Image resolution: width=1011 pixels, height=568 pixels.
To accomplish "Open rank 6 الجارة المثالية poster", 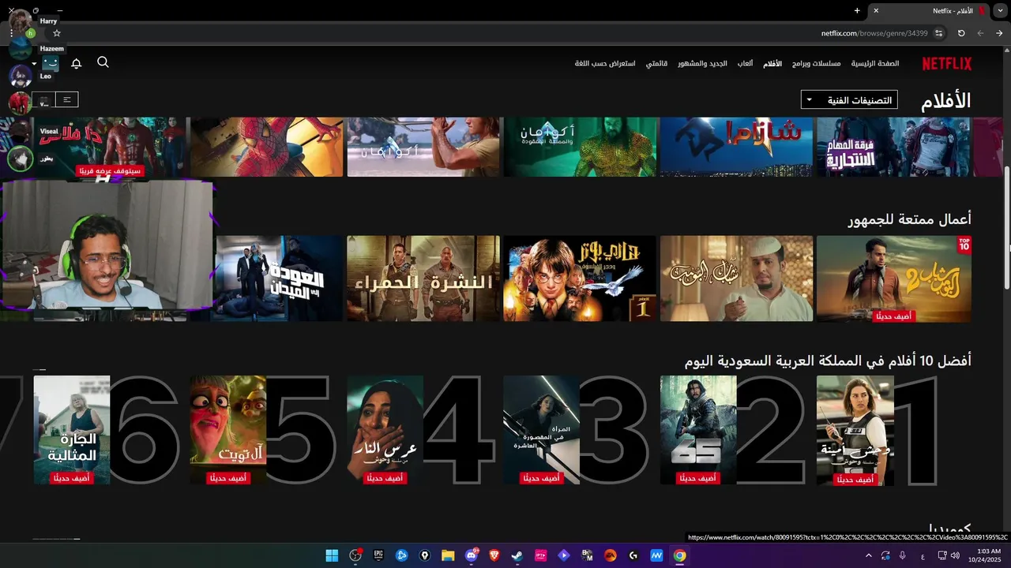I will tap(71, 430).
